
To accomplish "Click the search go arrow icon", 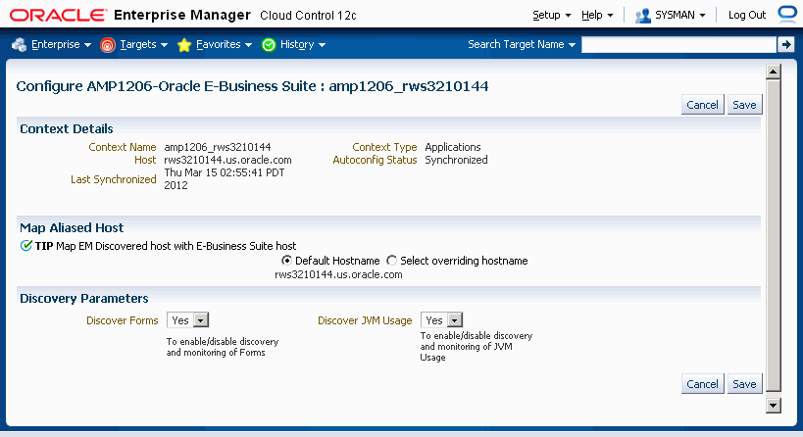I will (785, 44).
